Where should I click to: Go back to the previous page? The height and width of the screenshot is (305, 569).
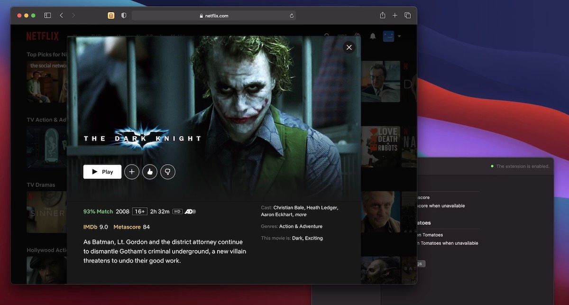(61, 16)
